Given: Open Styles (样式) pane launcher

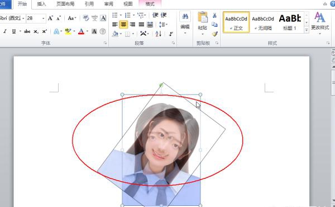Looking at the screenshot, I should tap(328, 43).
